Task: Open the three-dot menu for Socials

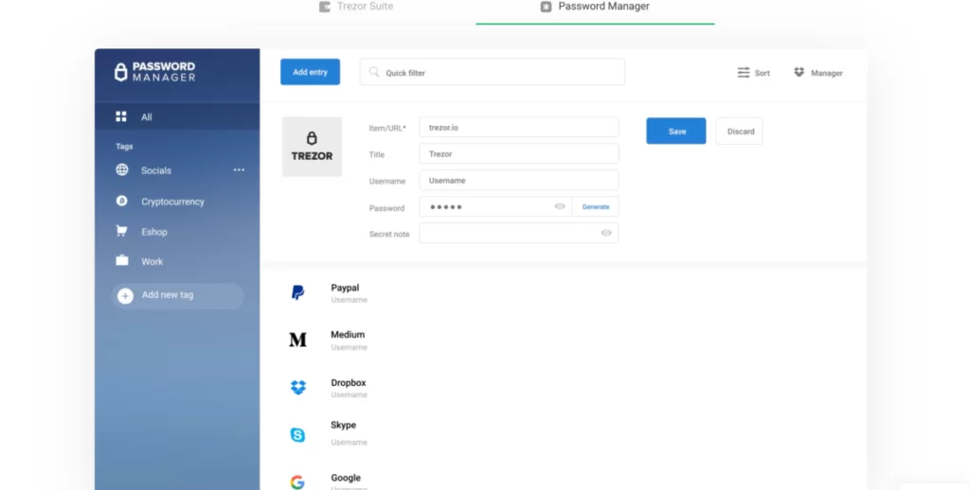Action: [239, 170]
